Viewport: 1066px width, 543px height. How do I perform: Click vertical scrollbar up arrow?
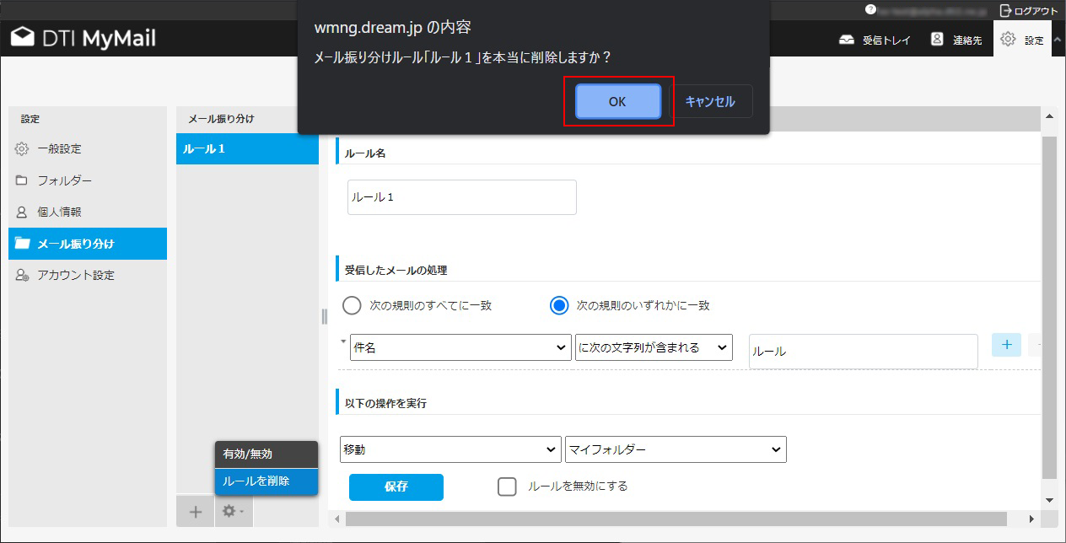[1049, 116]
